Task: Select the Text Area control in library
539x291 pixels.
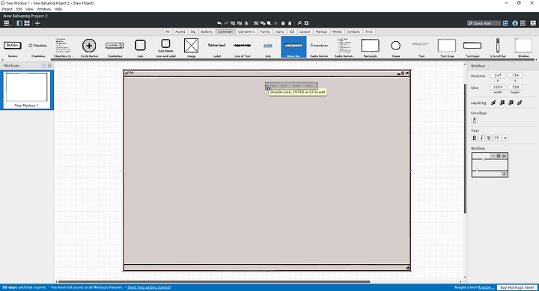Action: [447, 47]
